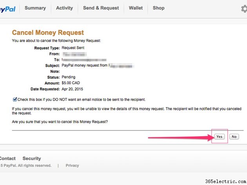Open the Contact footer link
This screenshot has height=185, width=247.
coord(8,158)
